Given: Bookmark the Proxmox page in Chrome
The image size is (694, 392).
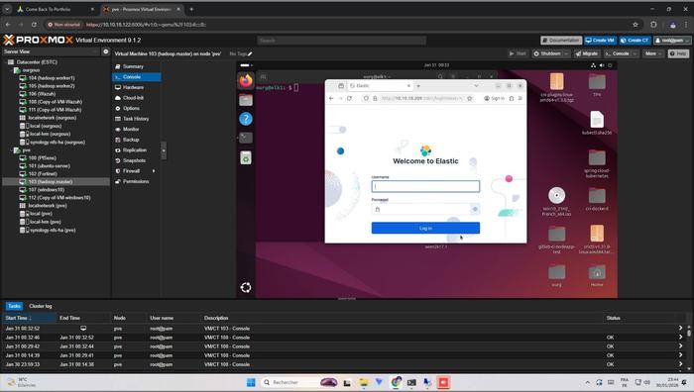Looking at the screenshot, I should (636, 25).
